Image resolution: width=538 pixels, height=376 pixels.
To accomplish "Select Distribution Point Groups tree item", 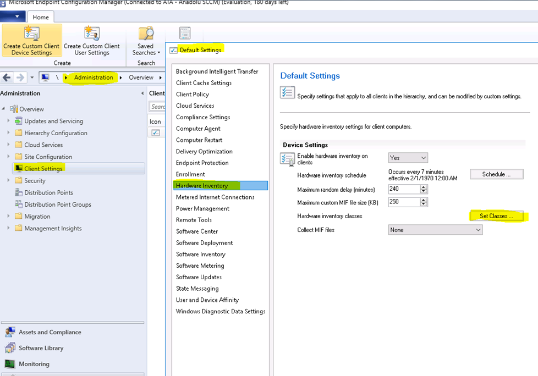I will coord(58,204).
